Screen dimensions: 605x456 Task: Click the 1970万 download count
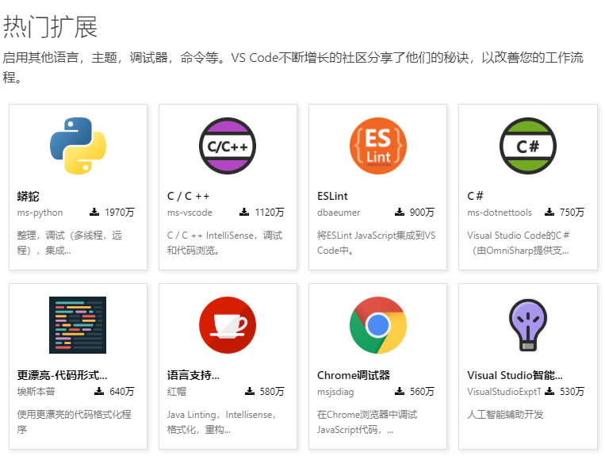tap(120, 213)
